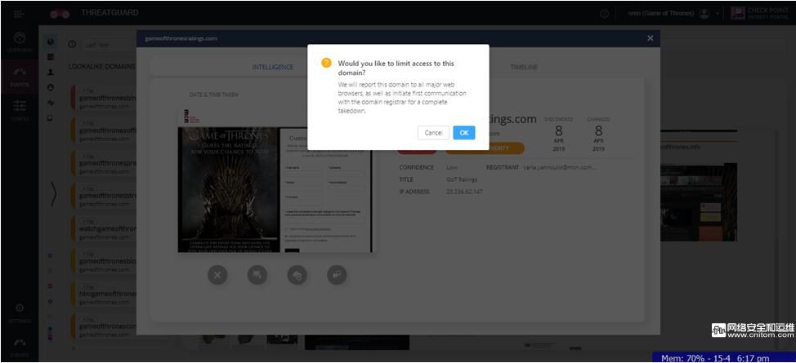Image resolution: width=796 pixels, height=363 pixels.
Task: Switch to the Intelligence tab
Action: (273, 67)
